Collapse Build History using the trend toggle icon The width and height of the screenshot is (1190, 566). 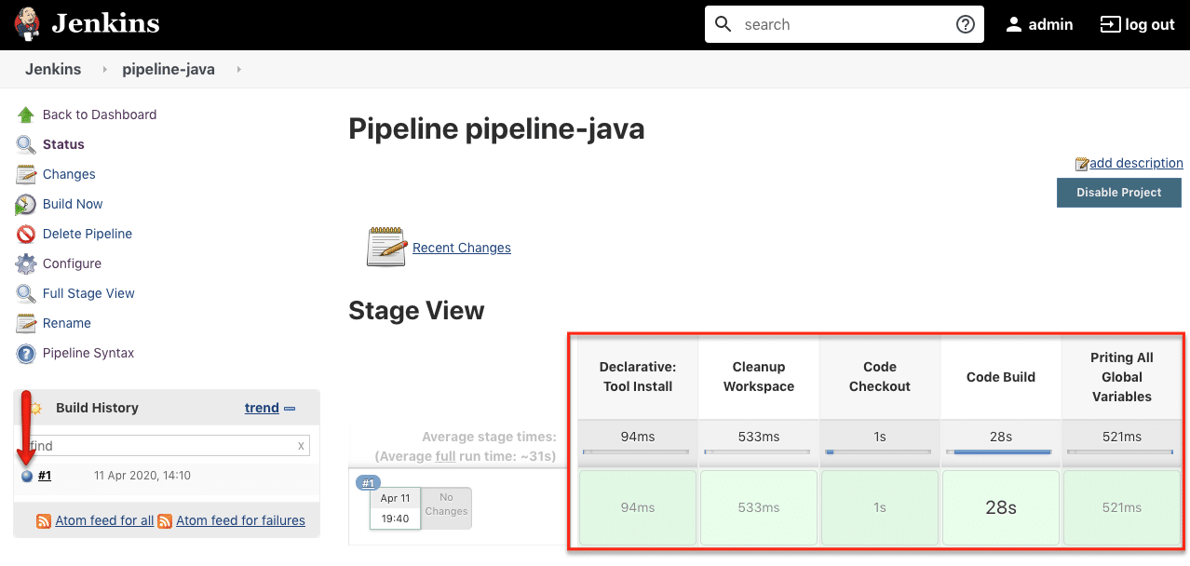point(290,408)
